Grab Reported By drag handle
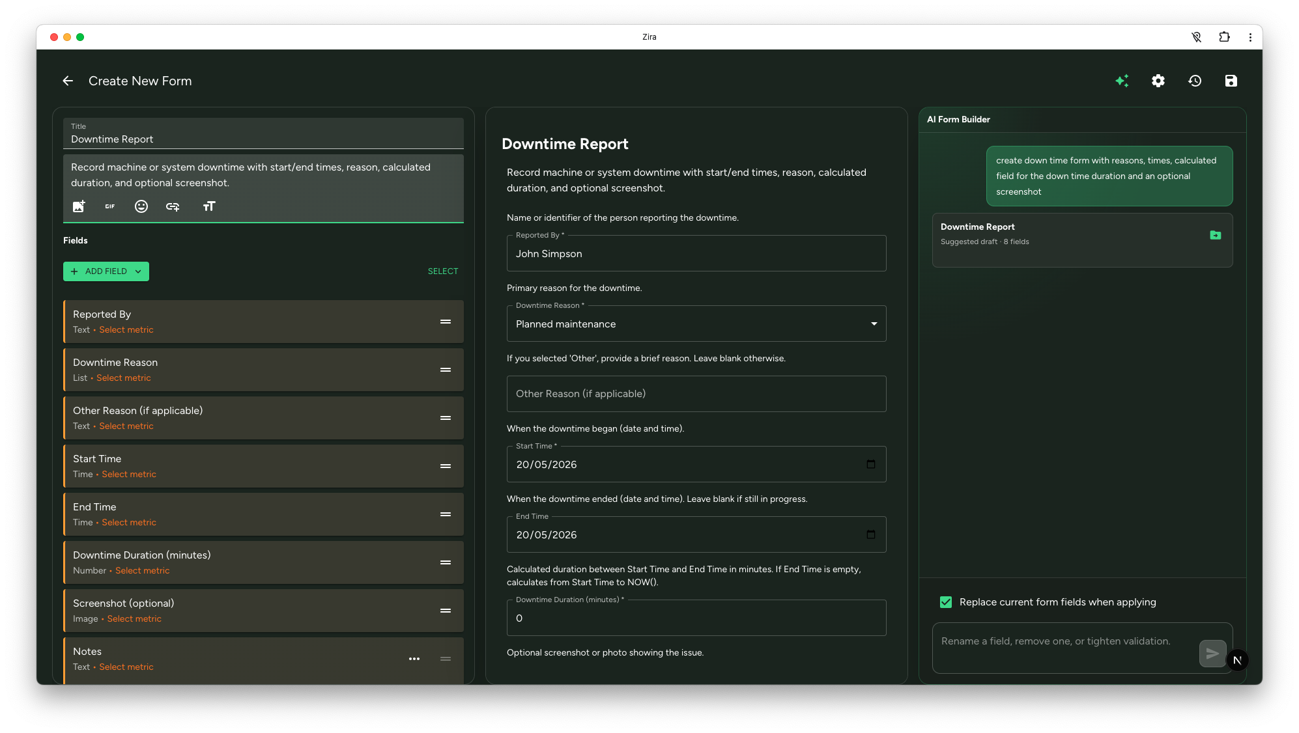 (x=446, y=322)
